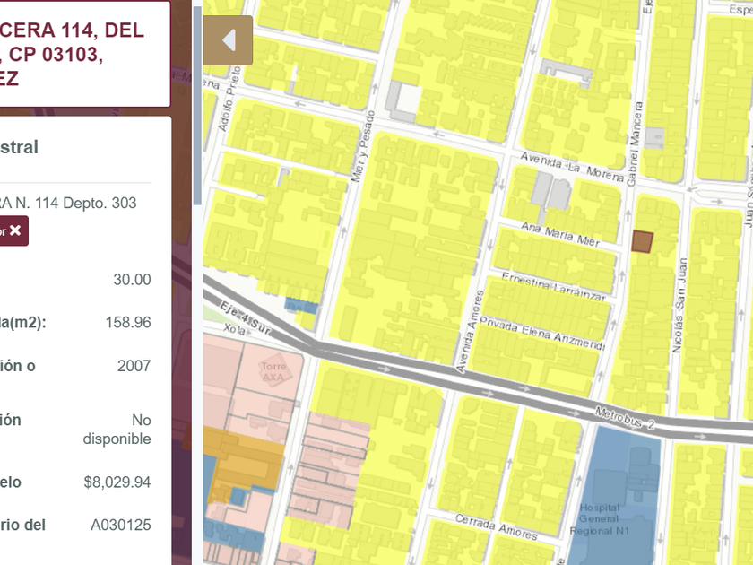Viewport: 753px width, 565px height.
Task: Click the value 30.00 in the panel
Action: click(132, 279)
